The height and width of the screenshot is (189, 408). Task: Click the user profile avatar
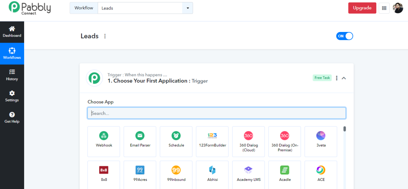(398, 8)
